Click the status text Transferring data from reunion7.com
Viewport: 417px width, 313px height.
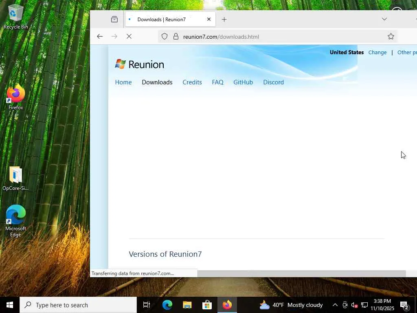coord(133,273)
